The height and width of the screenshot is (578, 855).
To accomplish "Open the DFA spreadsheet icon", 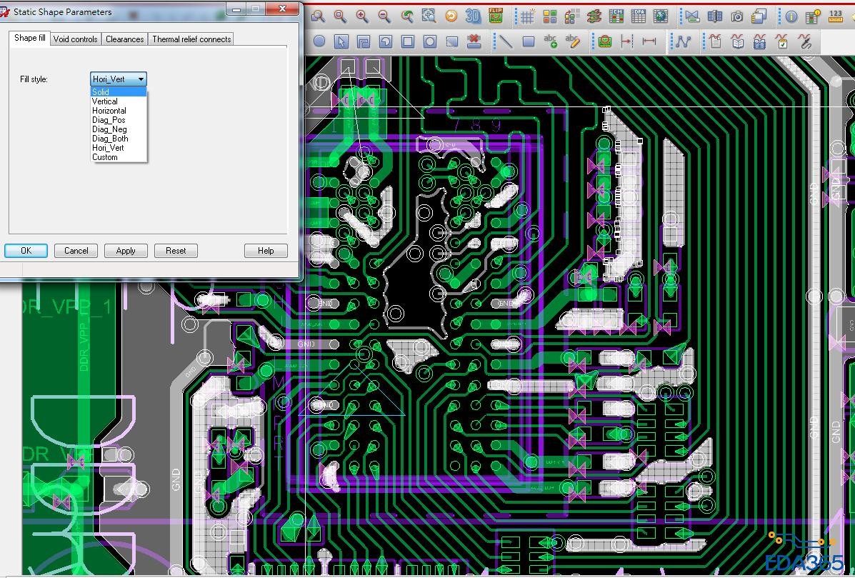I will click(x=639, y=16).
